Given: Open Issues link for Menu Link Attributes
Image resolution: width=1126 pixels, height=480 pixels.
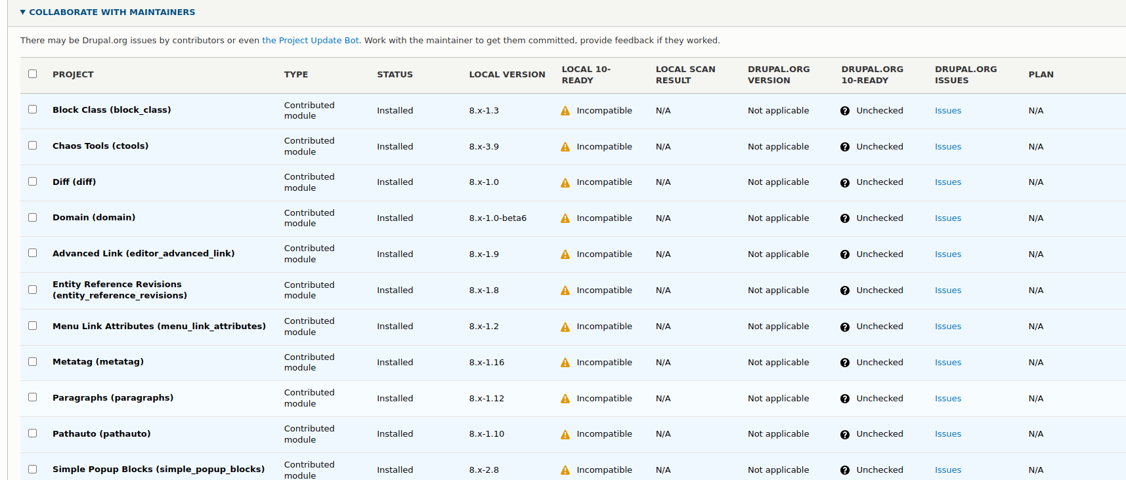Looking at the screenshot, I should pyautogui.click(x=948, y=327).
